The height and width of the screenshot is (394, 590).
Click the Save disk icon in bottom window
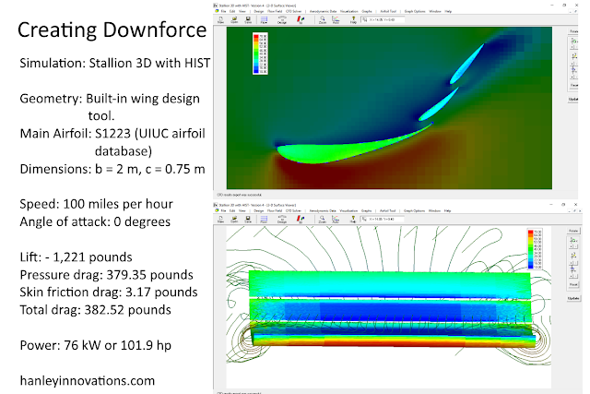click(x=248, y=220)
